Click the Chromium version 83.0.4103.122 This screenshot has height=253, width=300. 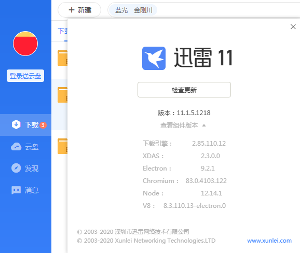(206, 181)
